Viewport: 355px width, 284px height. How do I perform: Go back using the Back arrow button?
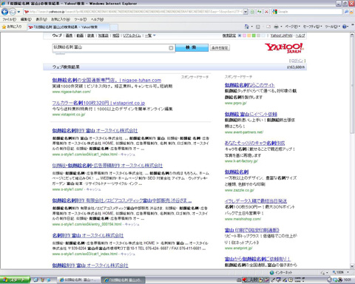point(4,12)
